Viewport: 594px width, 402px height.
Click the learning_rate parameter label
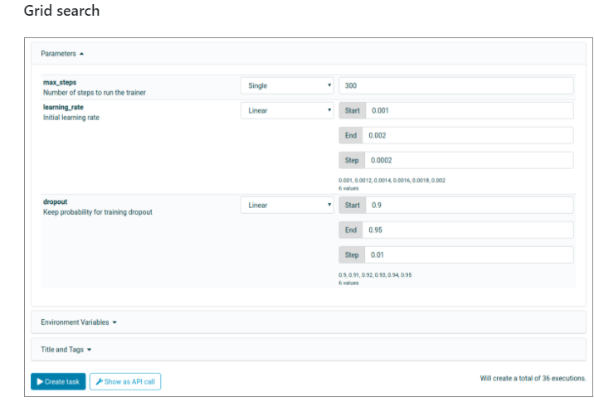pos(65,108)
